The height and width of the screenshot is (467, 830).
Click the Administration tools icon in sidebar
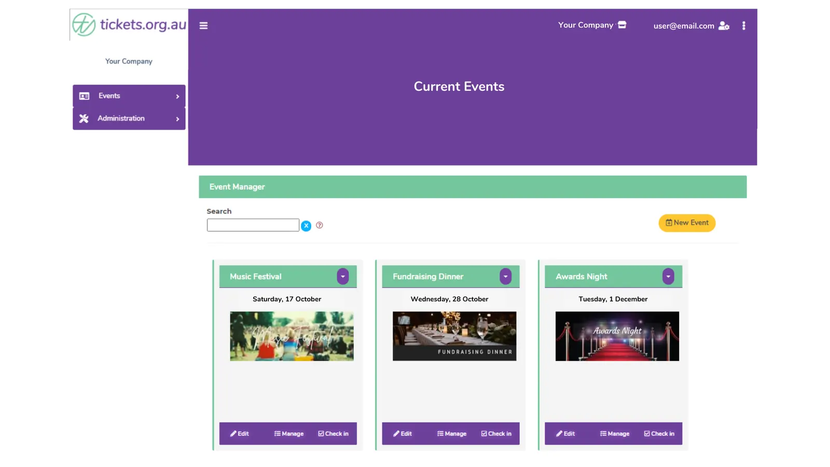(x=84, y=118)
